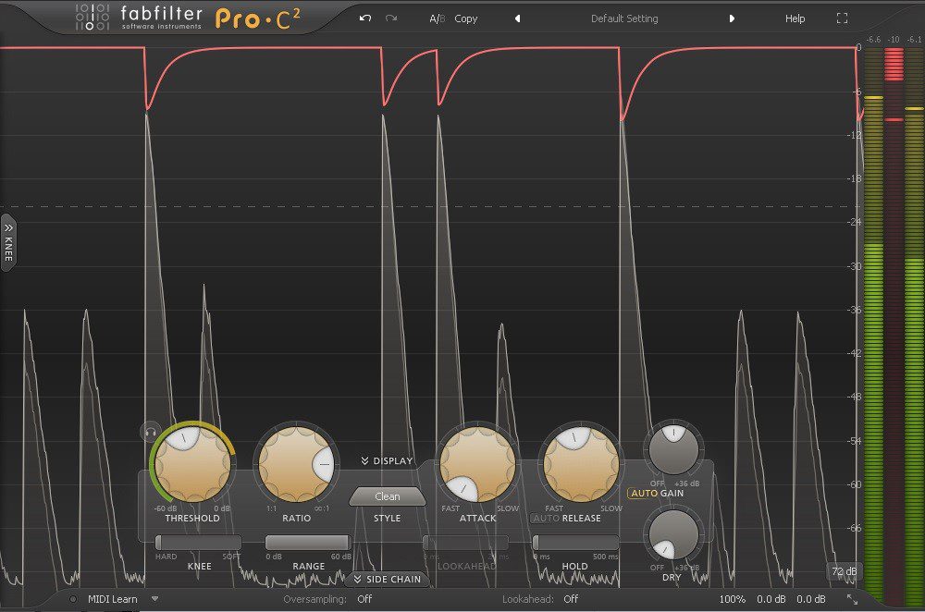Enable sidechain audition headphone icon

point(151,432)
